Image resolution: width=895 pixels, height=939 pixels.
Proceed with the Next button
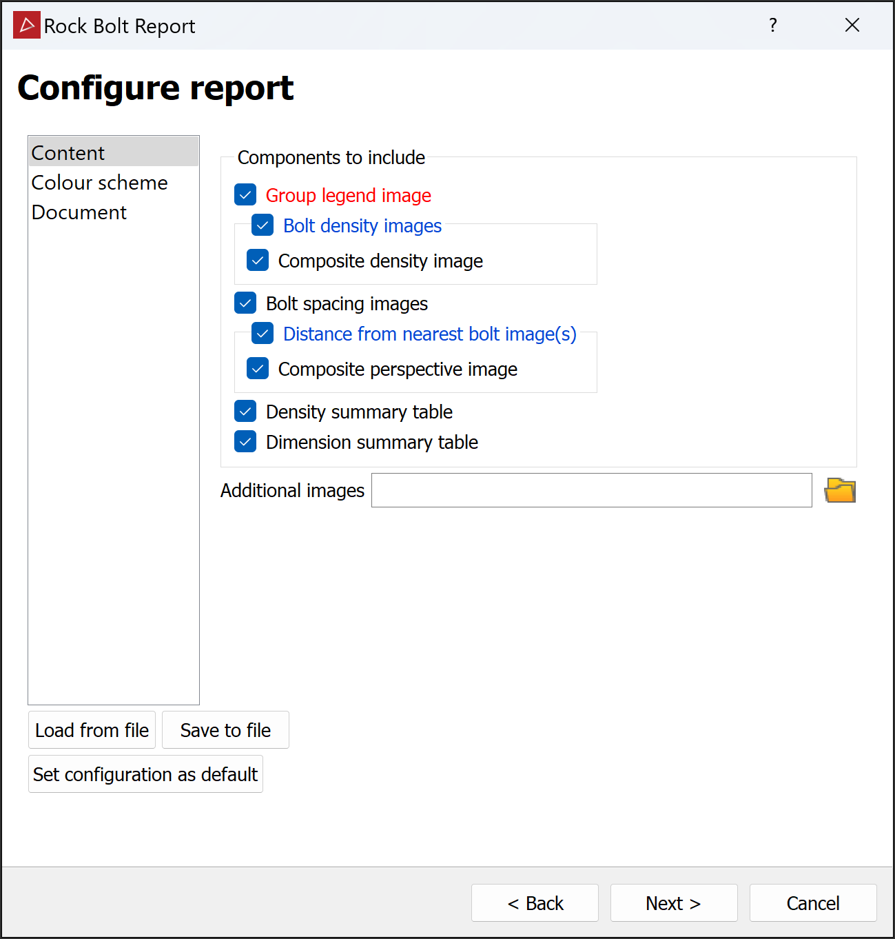click(673, 903)
